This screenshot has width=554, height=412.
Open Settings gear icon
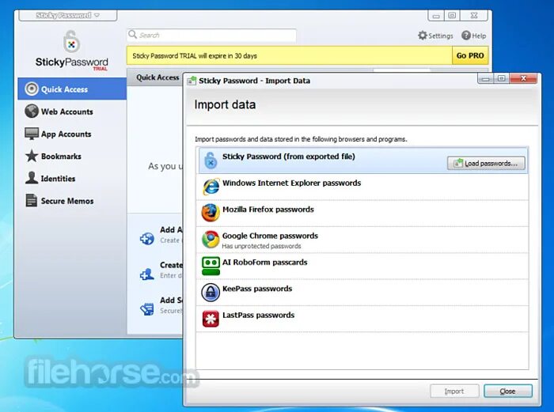[x=423, y=36]
